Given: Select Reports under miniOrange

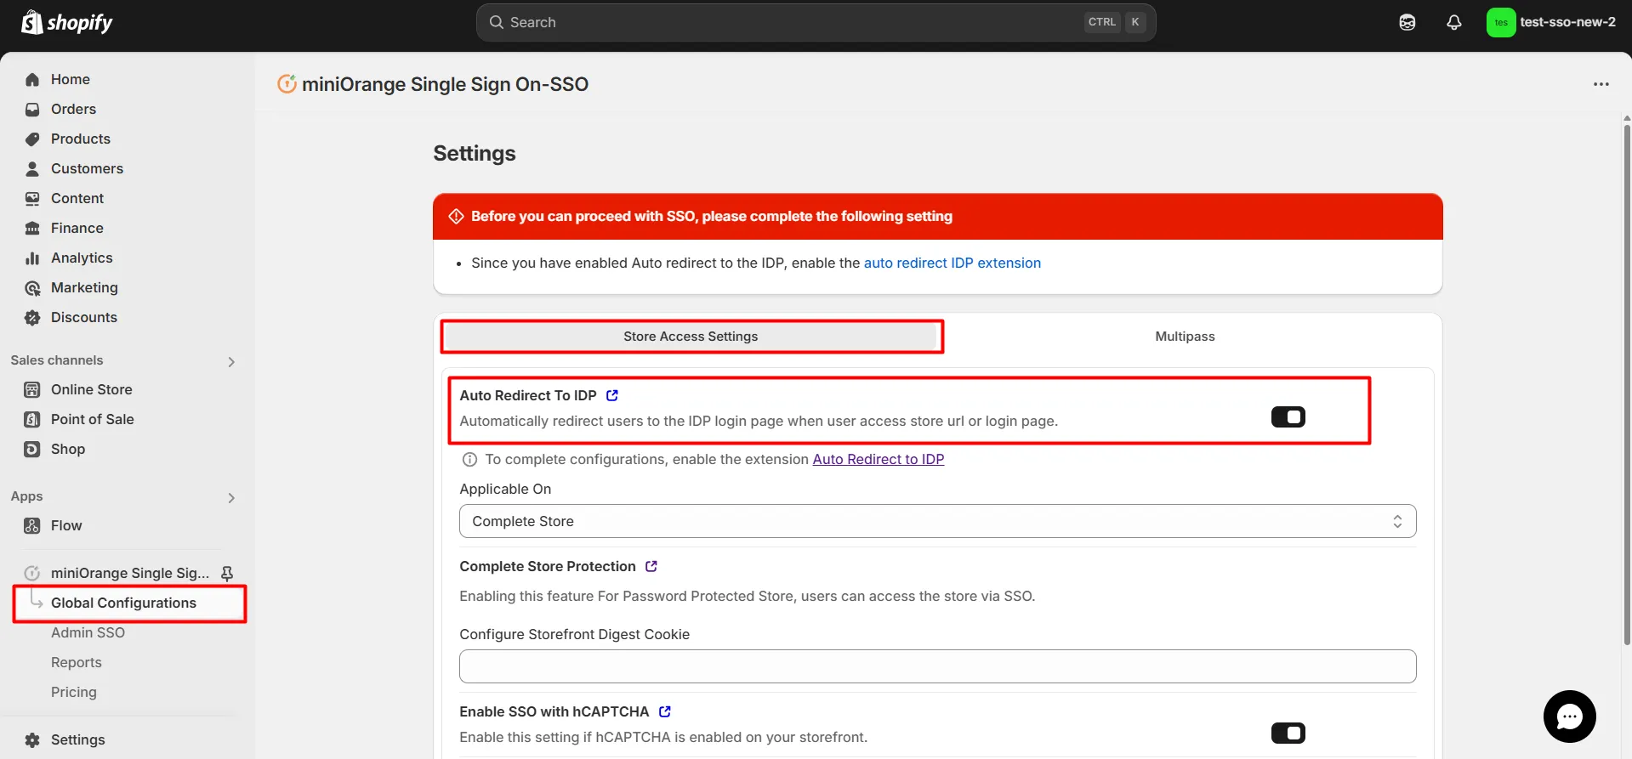Looking at the screenshot, I should pos(76,662).
